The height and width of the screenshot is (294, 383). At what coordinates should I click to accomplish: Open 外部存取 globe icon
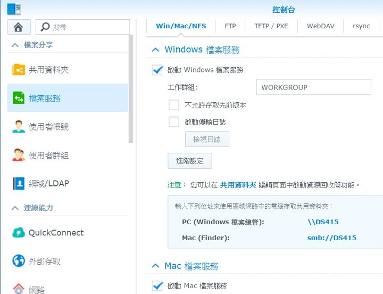[x=19, y=261]
